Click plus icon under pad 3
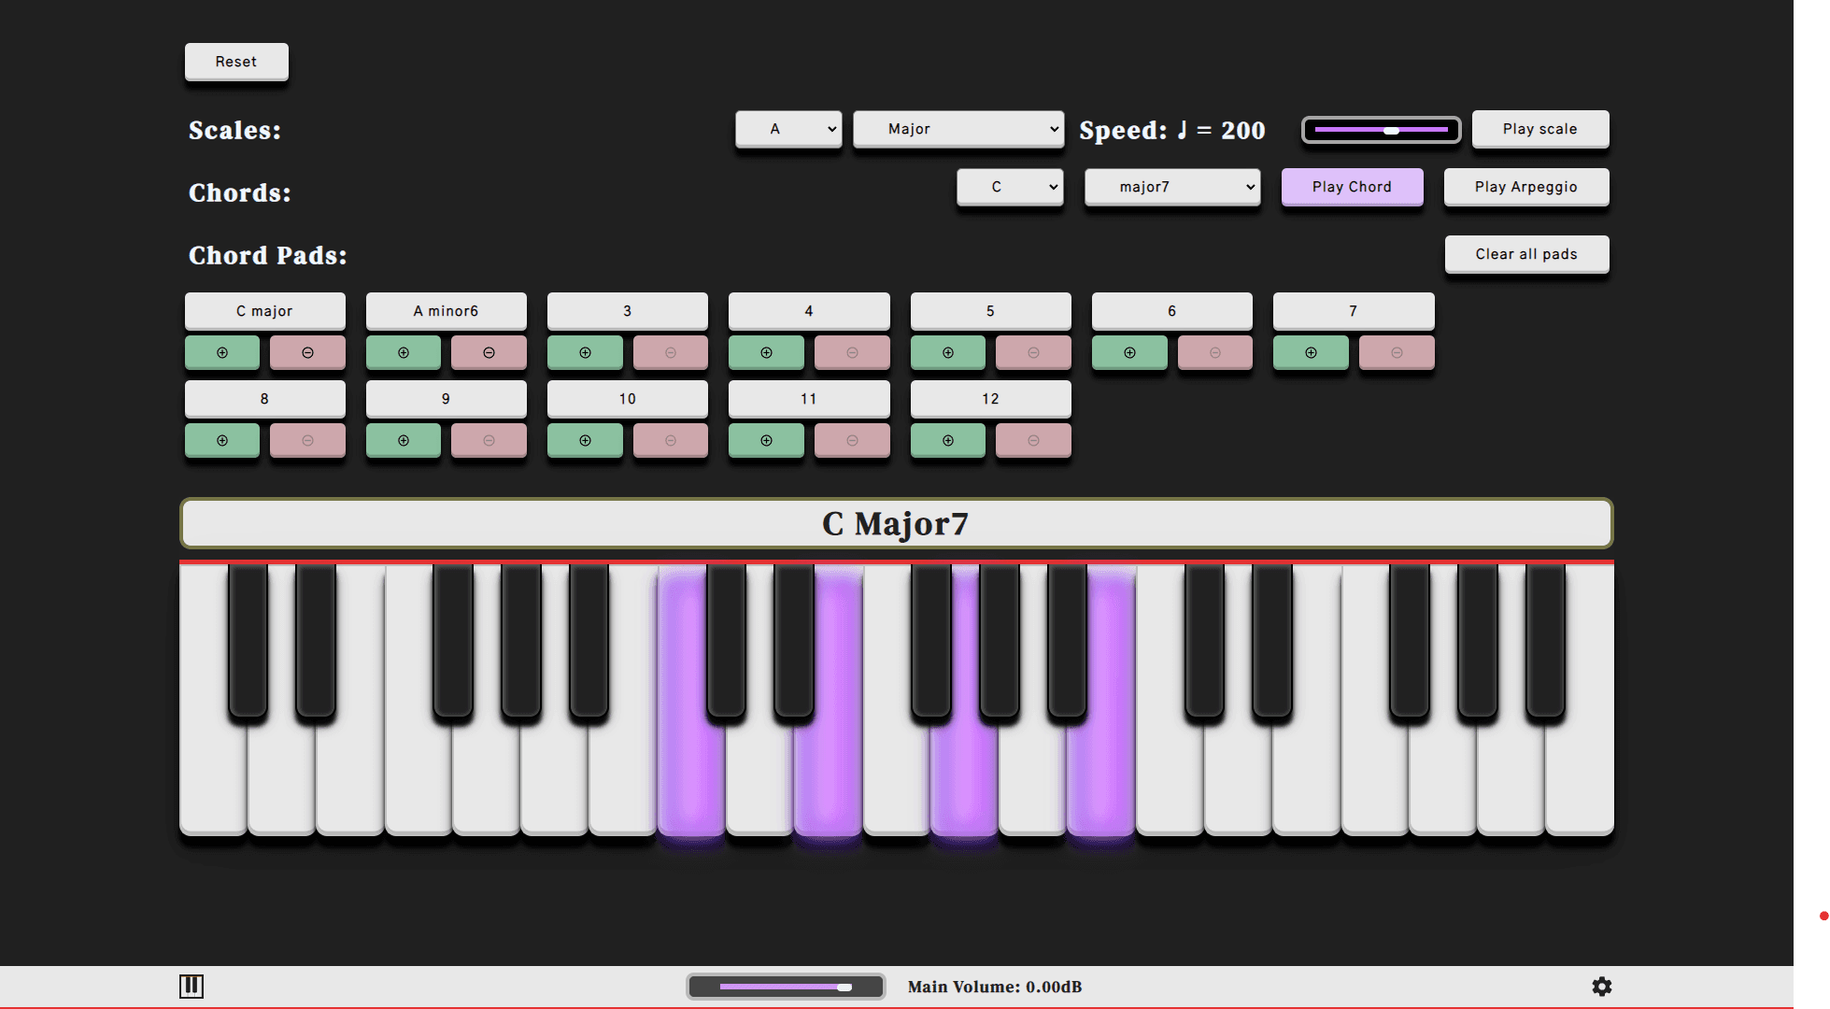 click(585, 353)
